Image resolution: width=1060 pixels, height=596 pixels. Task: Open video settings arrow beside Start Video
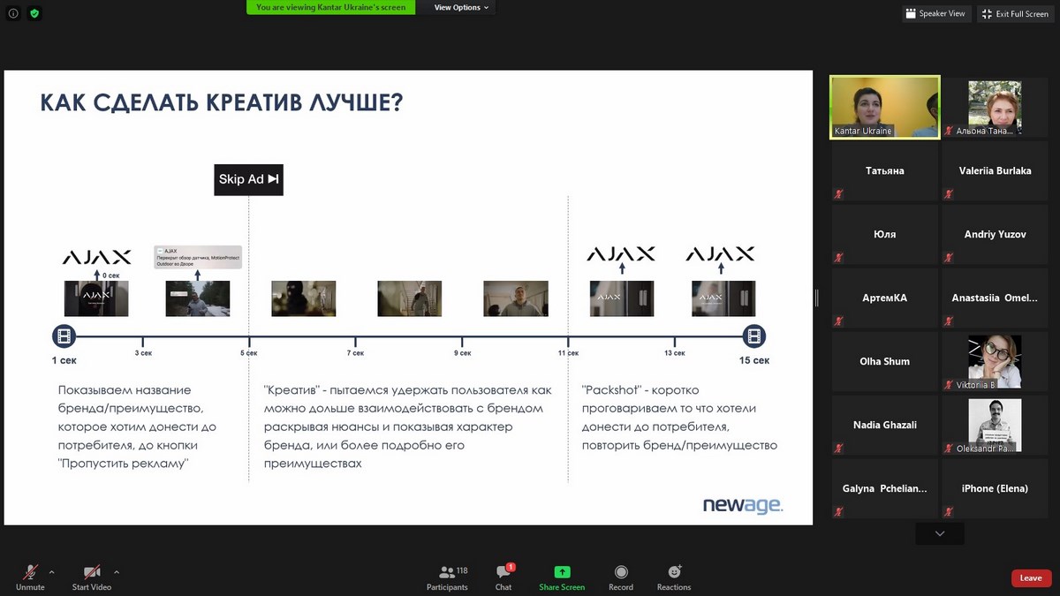click(117, 571)
